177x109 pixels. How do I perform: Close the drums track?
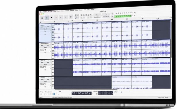point(40,25)
